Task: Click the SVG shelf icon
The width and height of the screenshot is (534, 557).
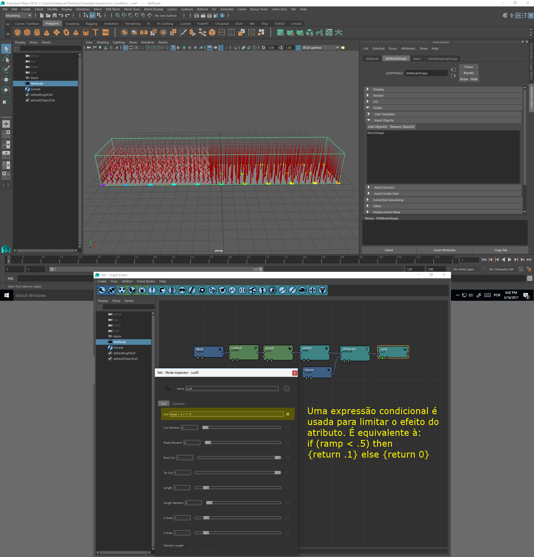Action: (106, 33)
